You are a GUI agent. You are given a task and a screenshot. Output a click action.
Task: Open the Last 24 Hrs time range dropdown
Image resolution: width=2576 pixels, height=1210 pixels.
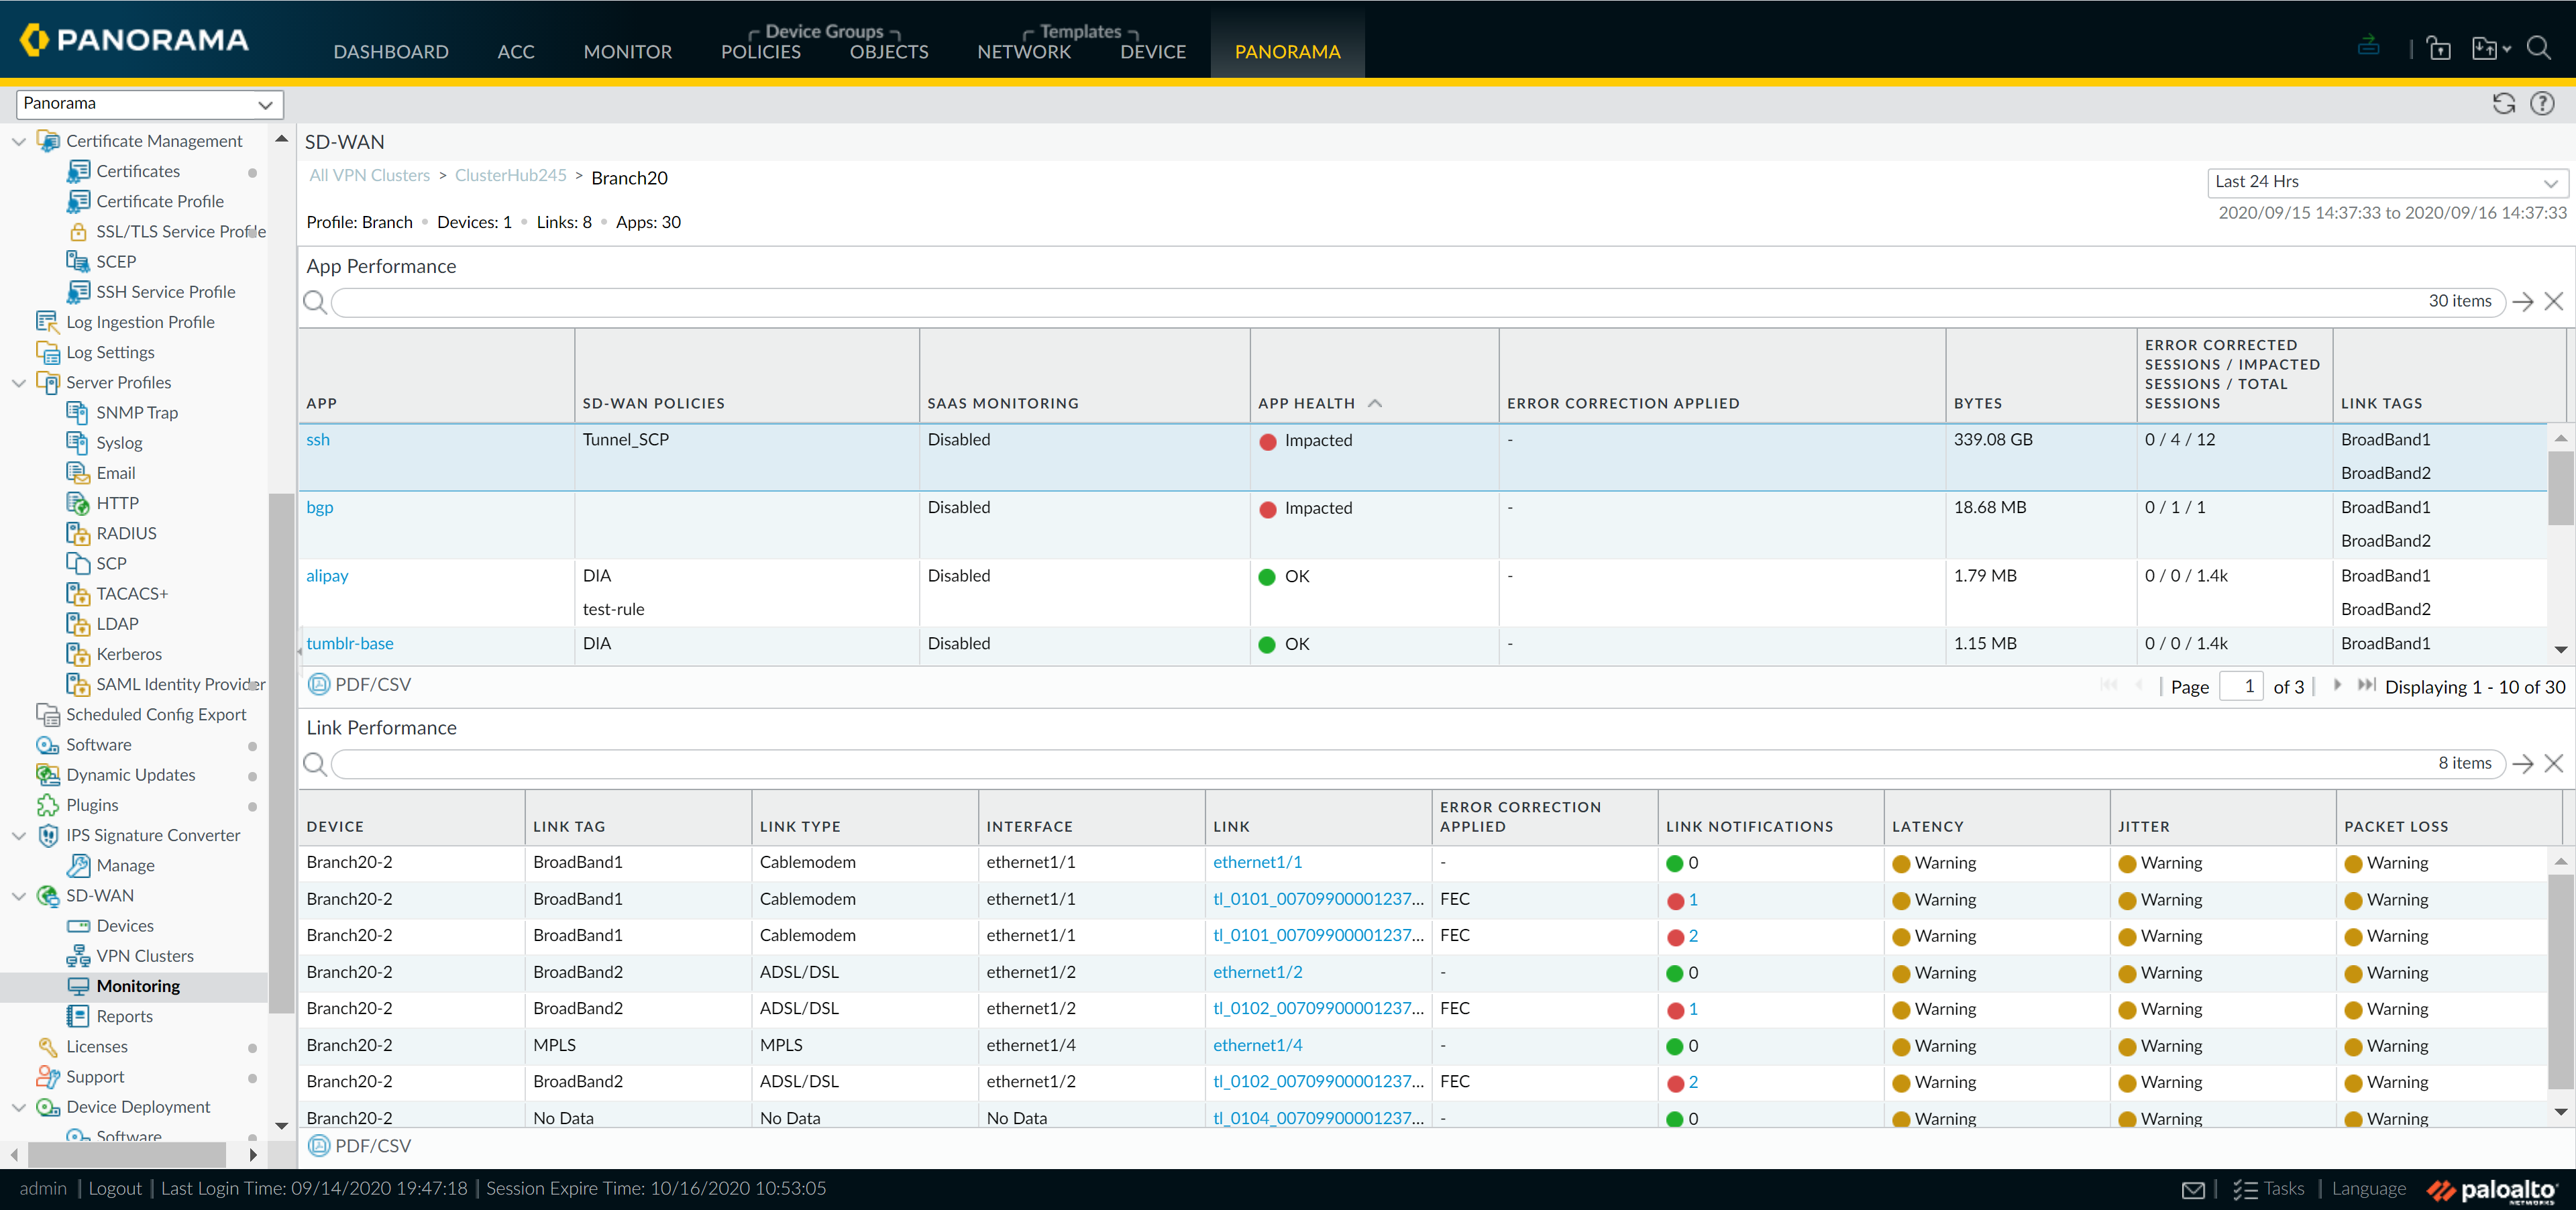pyautogui.click(x=2385, y=182)
